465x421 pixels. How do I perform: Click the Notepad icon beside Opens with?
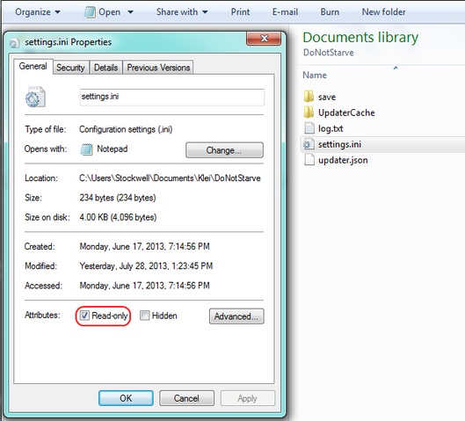pos(86,149)
